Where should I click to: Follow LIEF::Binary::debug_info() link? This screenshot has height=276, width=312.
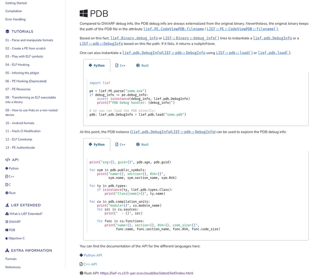click(191, 38)
